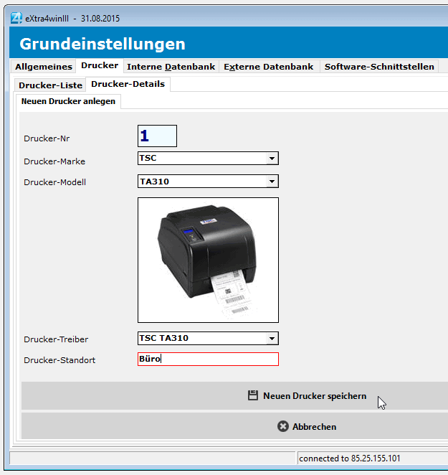The image size is (448, 475).
Task: Click into the Drucker-Nr field
Action: click(157, 136)
